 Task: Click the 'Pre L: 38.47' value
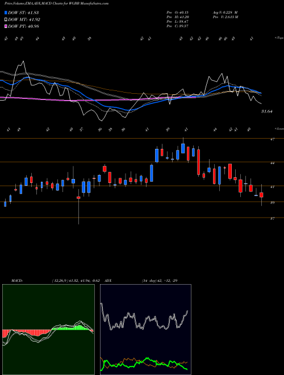click(x=177, y=22)
